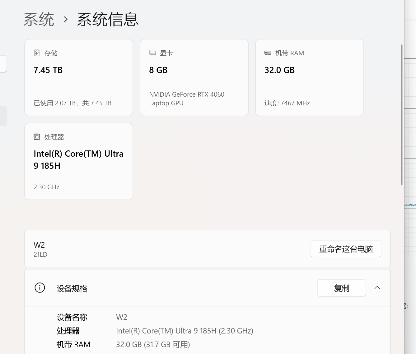Click the 机带 RAM row in device specs
Screen dimensions: 416x354
[x=73, y=344]
